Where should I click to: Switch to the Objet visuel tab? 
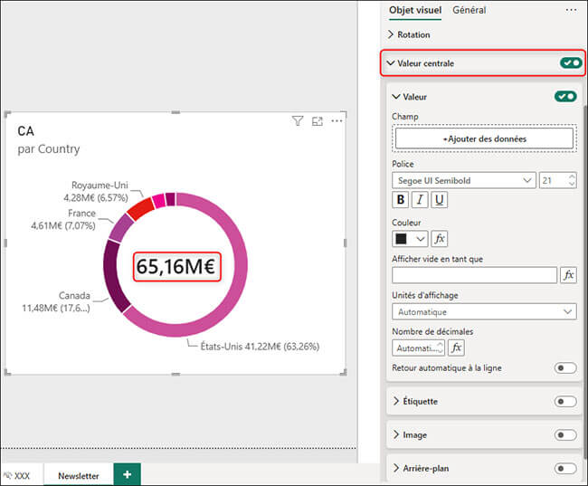(x=415, y=10)
